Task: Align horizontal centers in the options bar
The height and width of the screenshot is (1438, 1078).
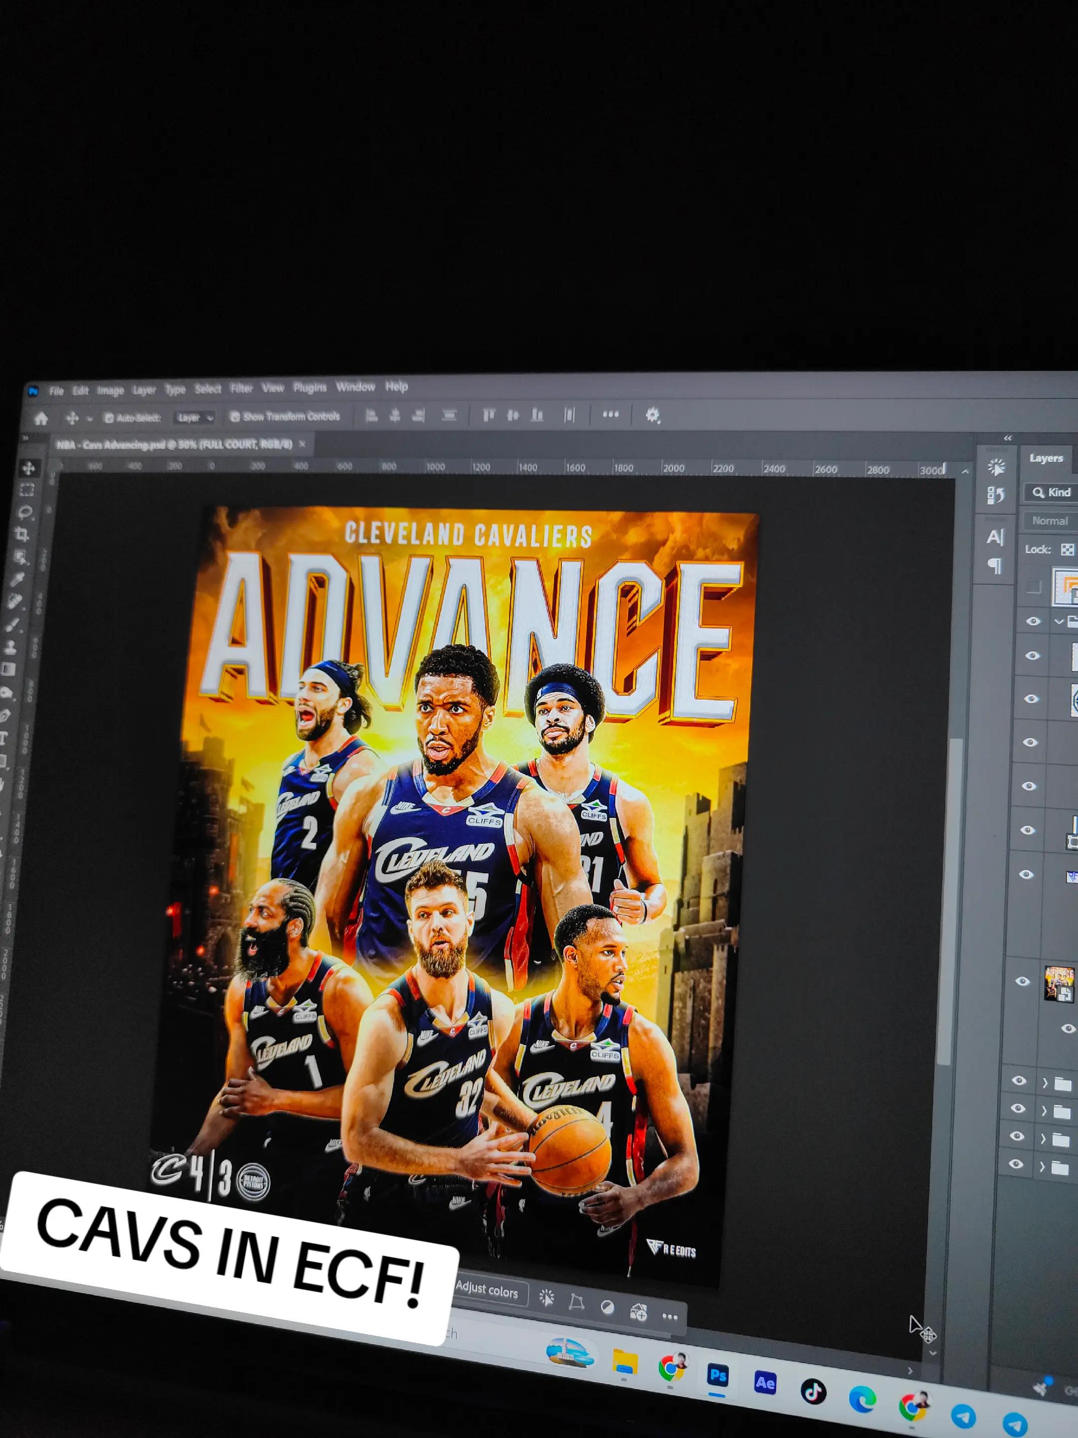Action: pyautogui.click(x=394, y=415)
